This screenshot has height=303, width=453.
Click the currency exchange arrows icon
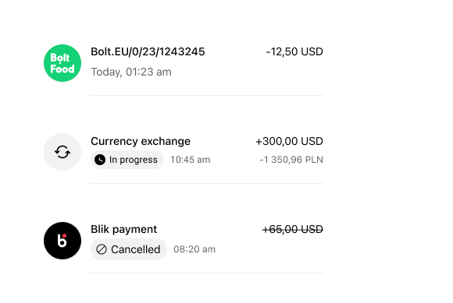[x=62, y=152]
